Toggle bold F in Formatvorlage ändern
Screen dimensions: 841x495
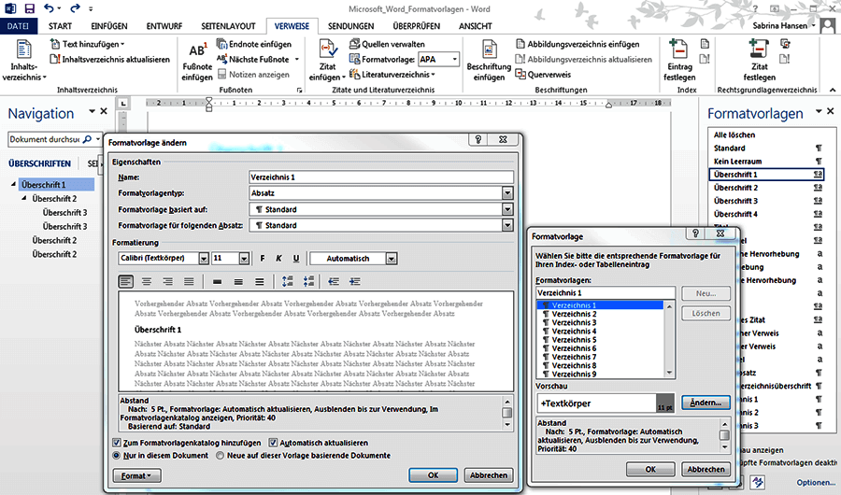click(x=263, y=259)
